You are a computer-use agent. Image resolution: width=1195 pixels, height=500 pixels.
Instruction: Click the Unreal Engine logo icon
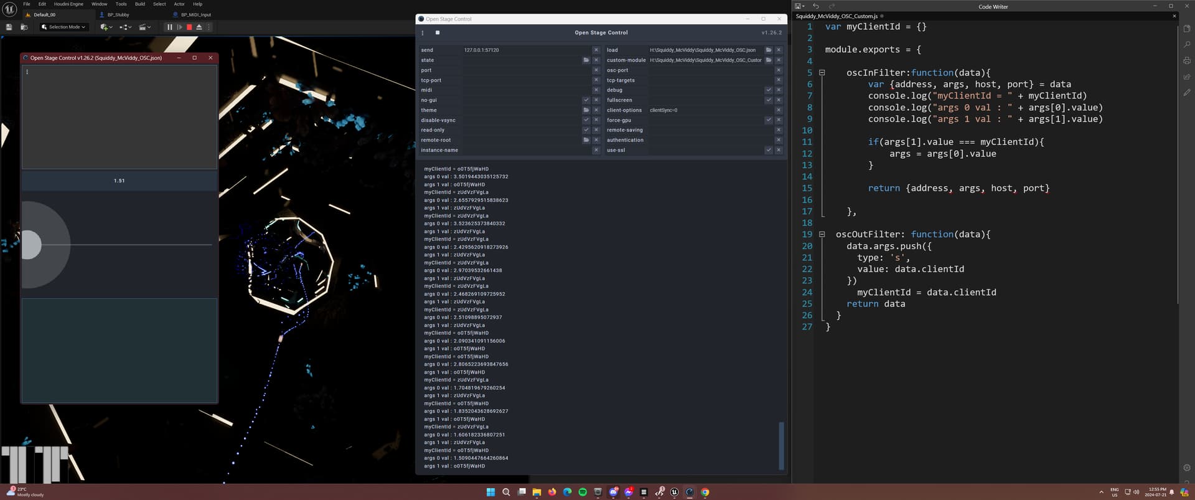click(x=9, y=9)
